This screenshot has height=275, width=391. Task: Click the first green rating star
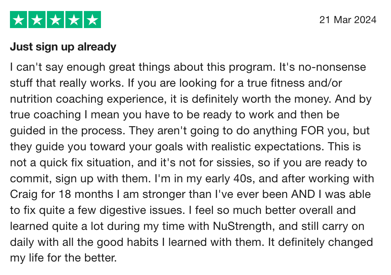[x=18, y=20]
